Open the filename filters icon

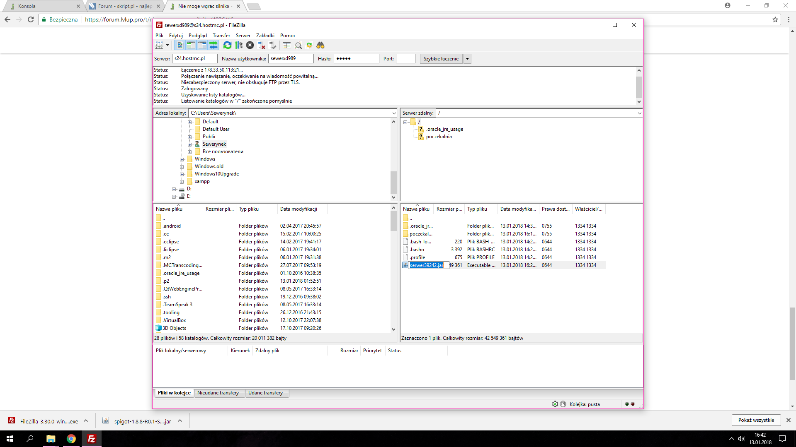coord(286,45)
